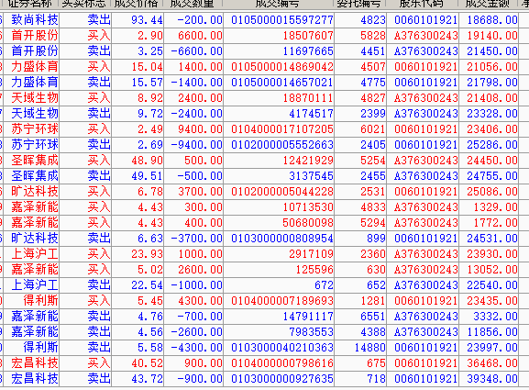Click amount 23328.00

(492, 114)
